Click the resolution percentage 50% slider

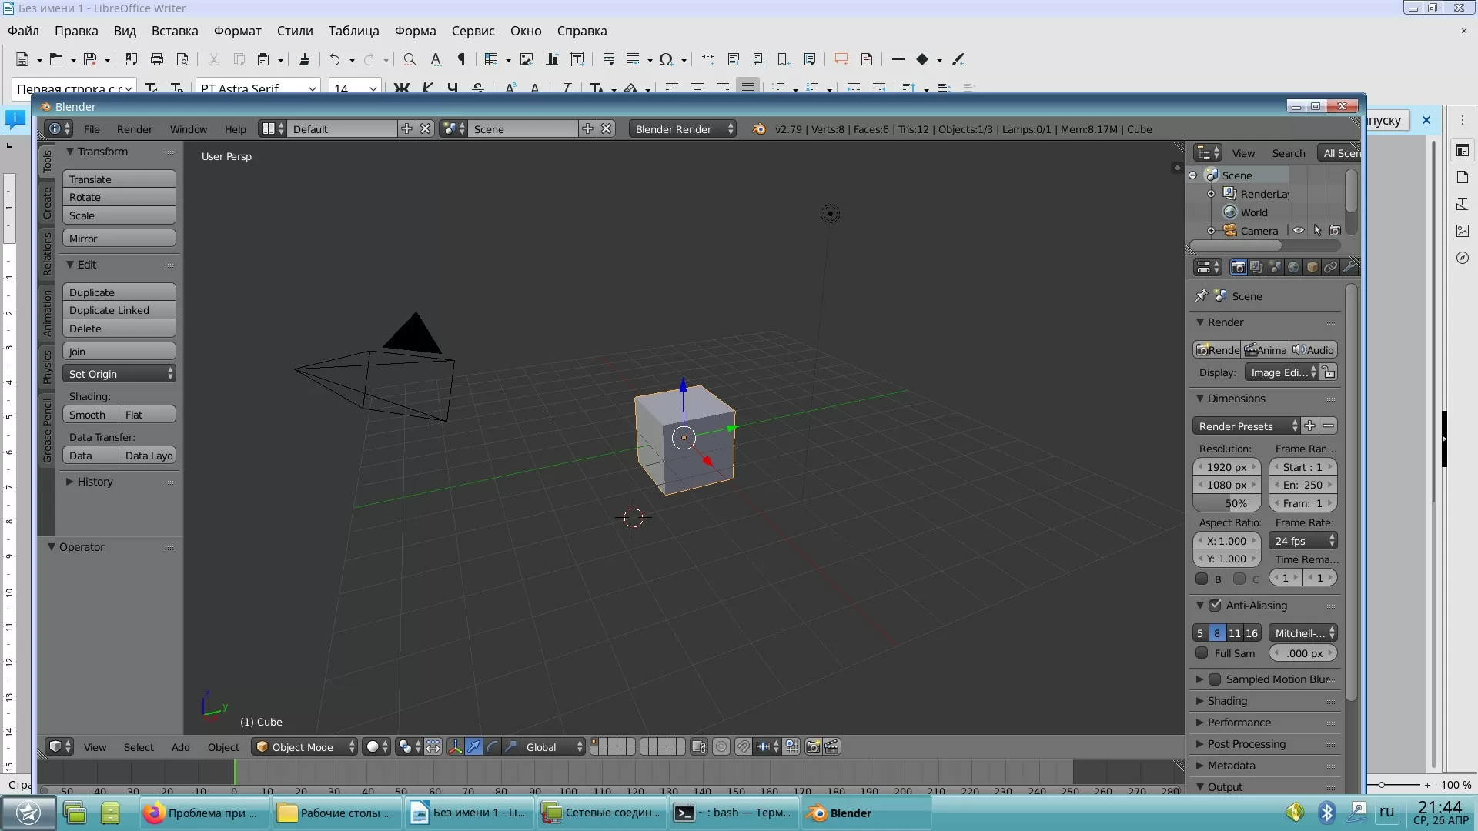(1226, 503)
